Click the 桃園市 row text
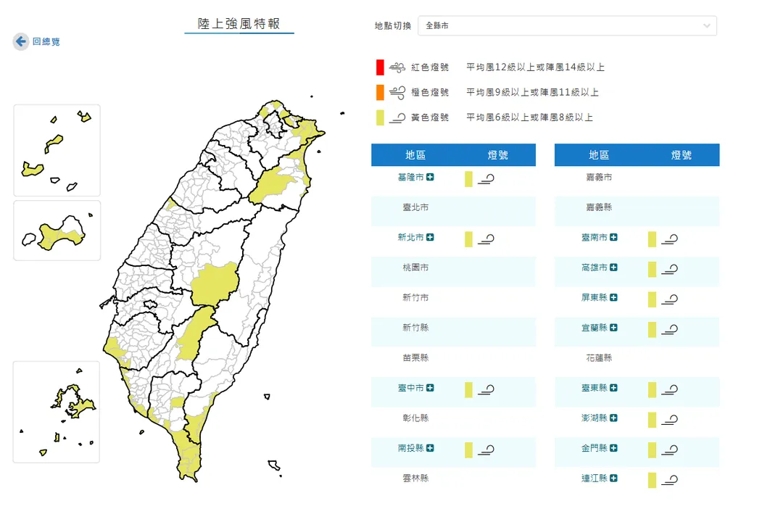This screenshot has width=783, height=522. tap(415, 268)
